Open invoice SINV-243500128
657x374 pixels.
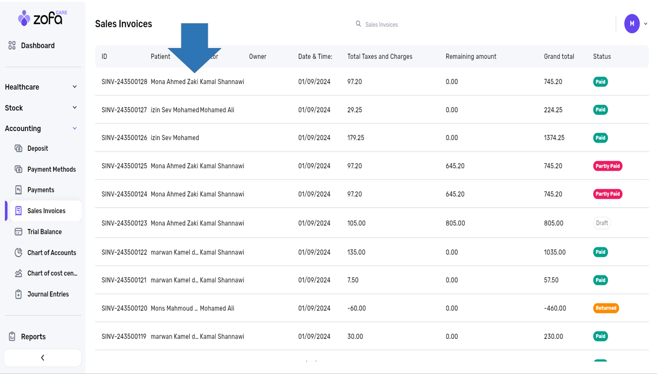click(x=124, y=82)
